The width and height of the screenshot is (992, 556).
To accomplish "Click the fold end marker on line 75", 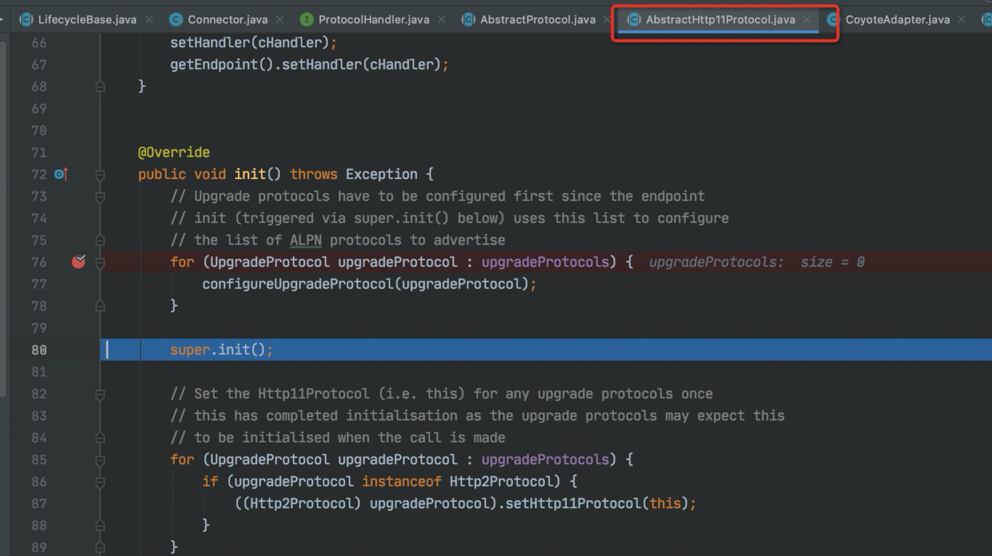I will pos(100,240).
